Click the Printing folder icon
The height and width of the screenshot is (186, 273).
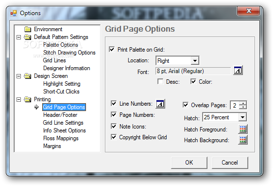pyautogui.click(x=28, y=99)
